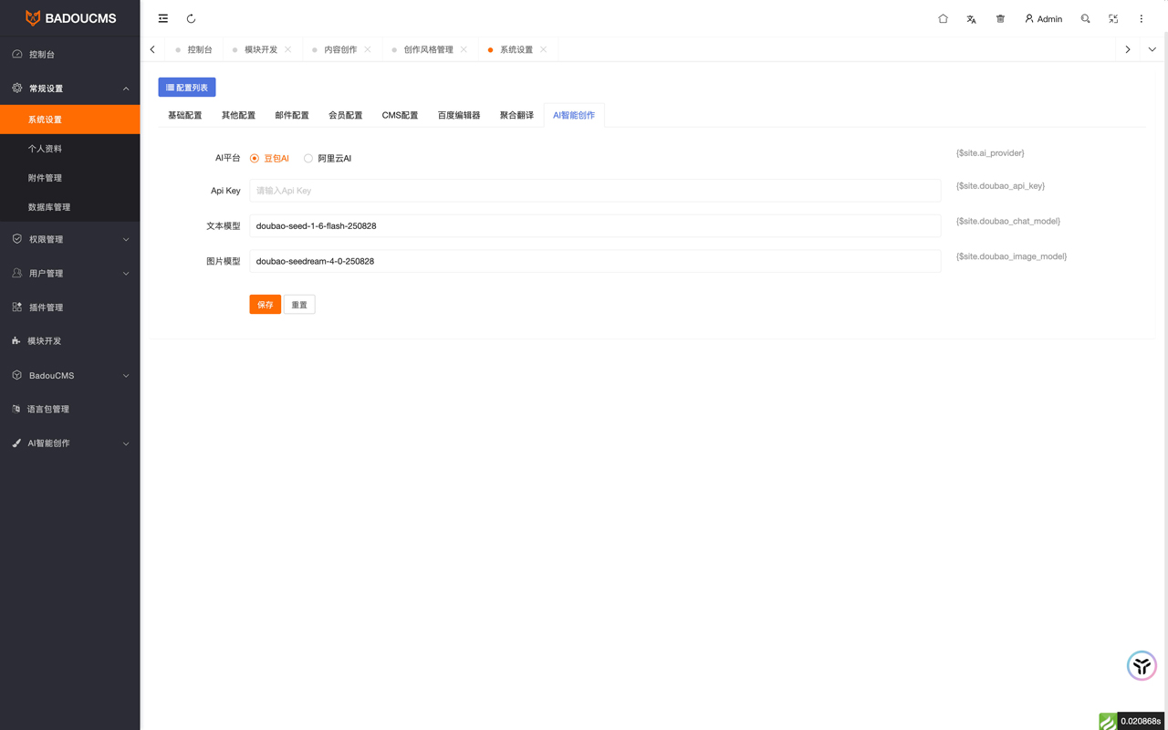Click the Api Key input field
The height and width of the screenshot is (730, 1168).
coord(594,191)
